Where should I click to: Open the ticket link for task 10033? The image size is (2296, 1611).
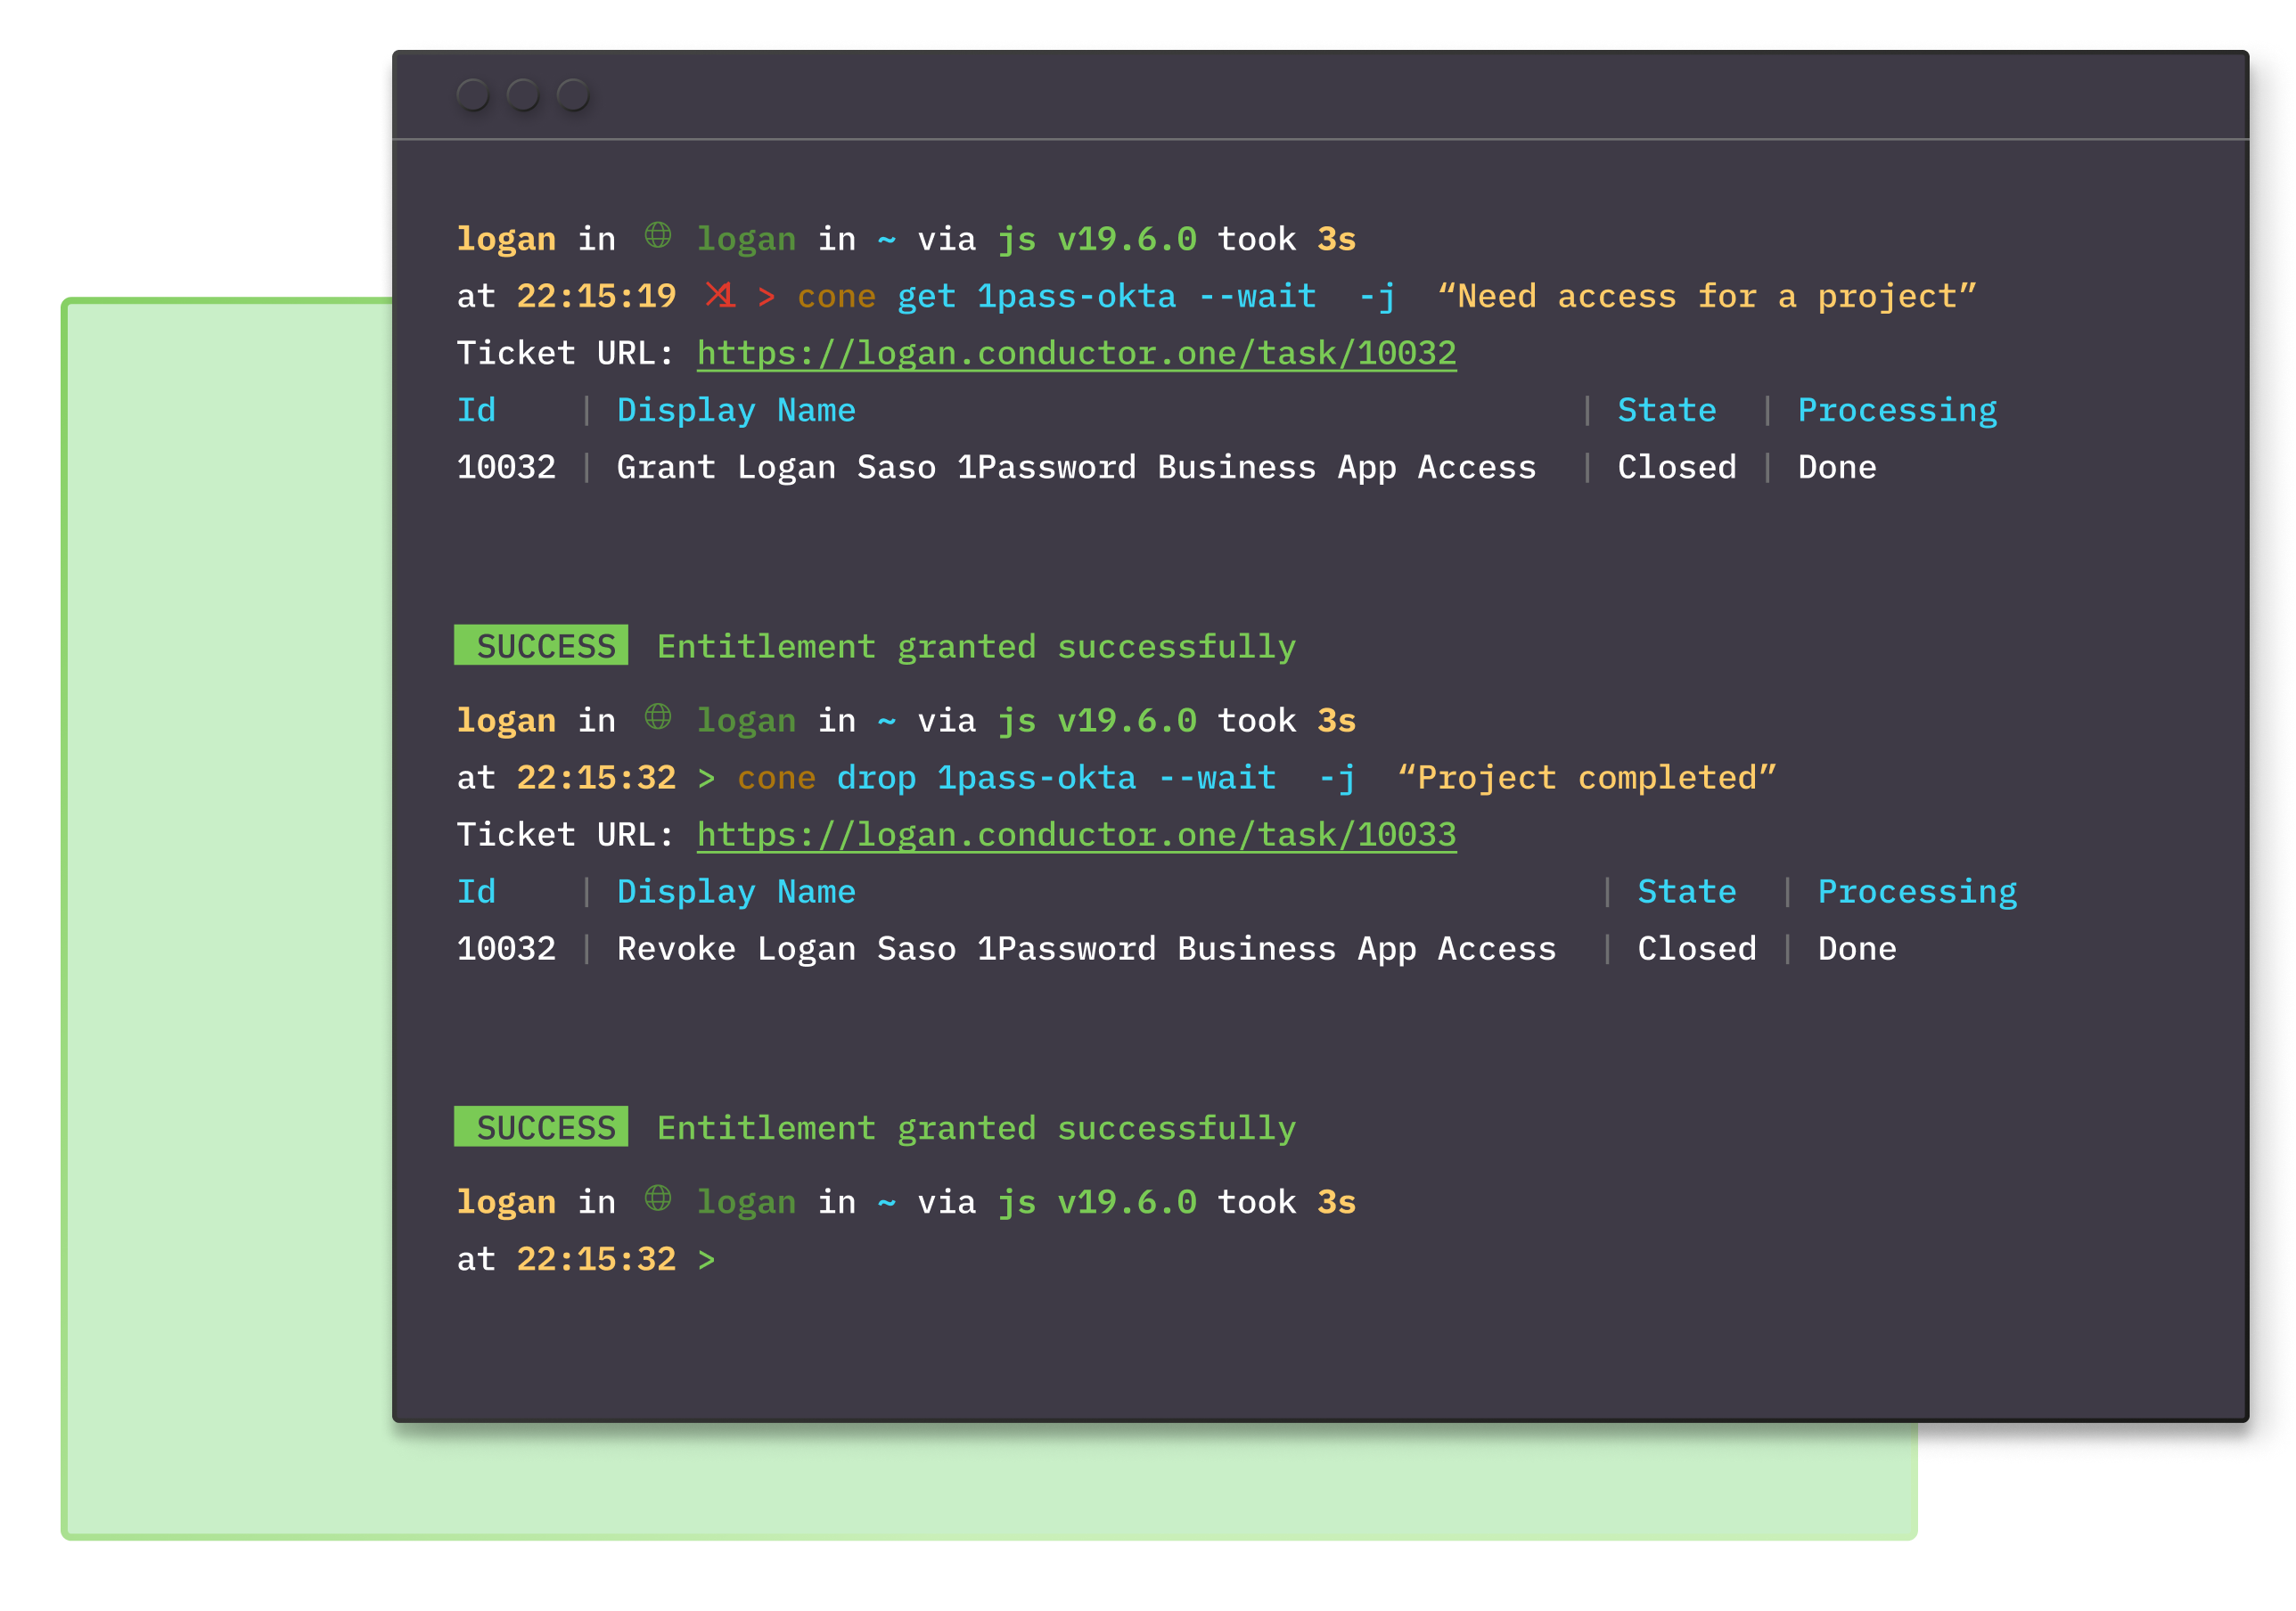click(1075, 834)
